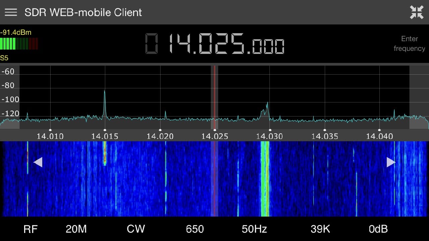Tune up using the right arrow on waterfall

click(x=391, y=162)
